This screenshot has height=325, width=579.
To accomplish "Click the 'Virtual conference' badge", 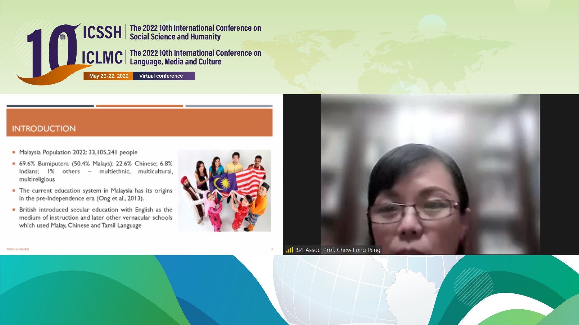I will 164,76.
